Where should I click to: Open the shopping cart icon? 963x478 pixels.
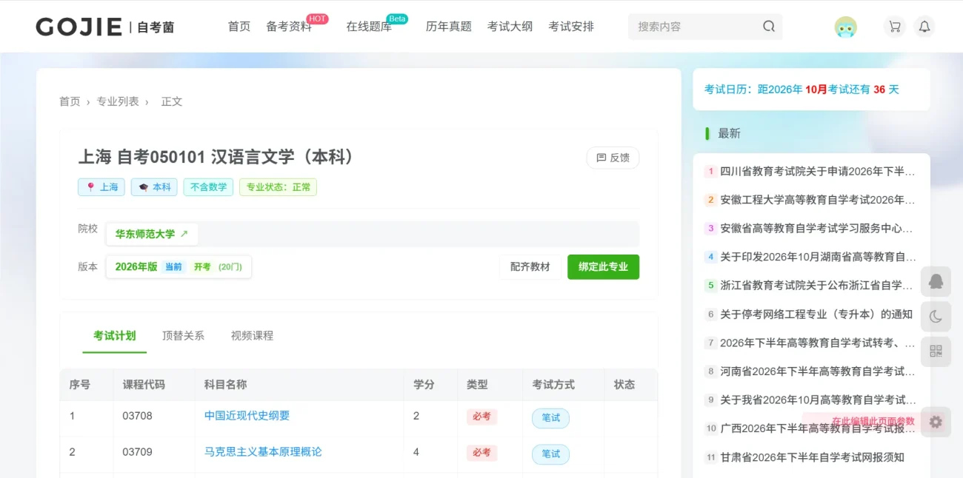click(895, 27)
